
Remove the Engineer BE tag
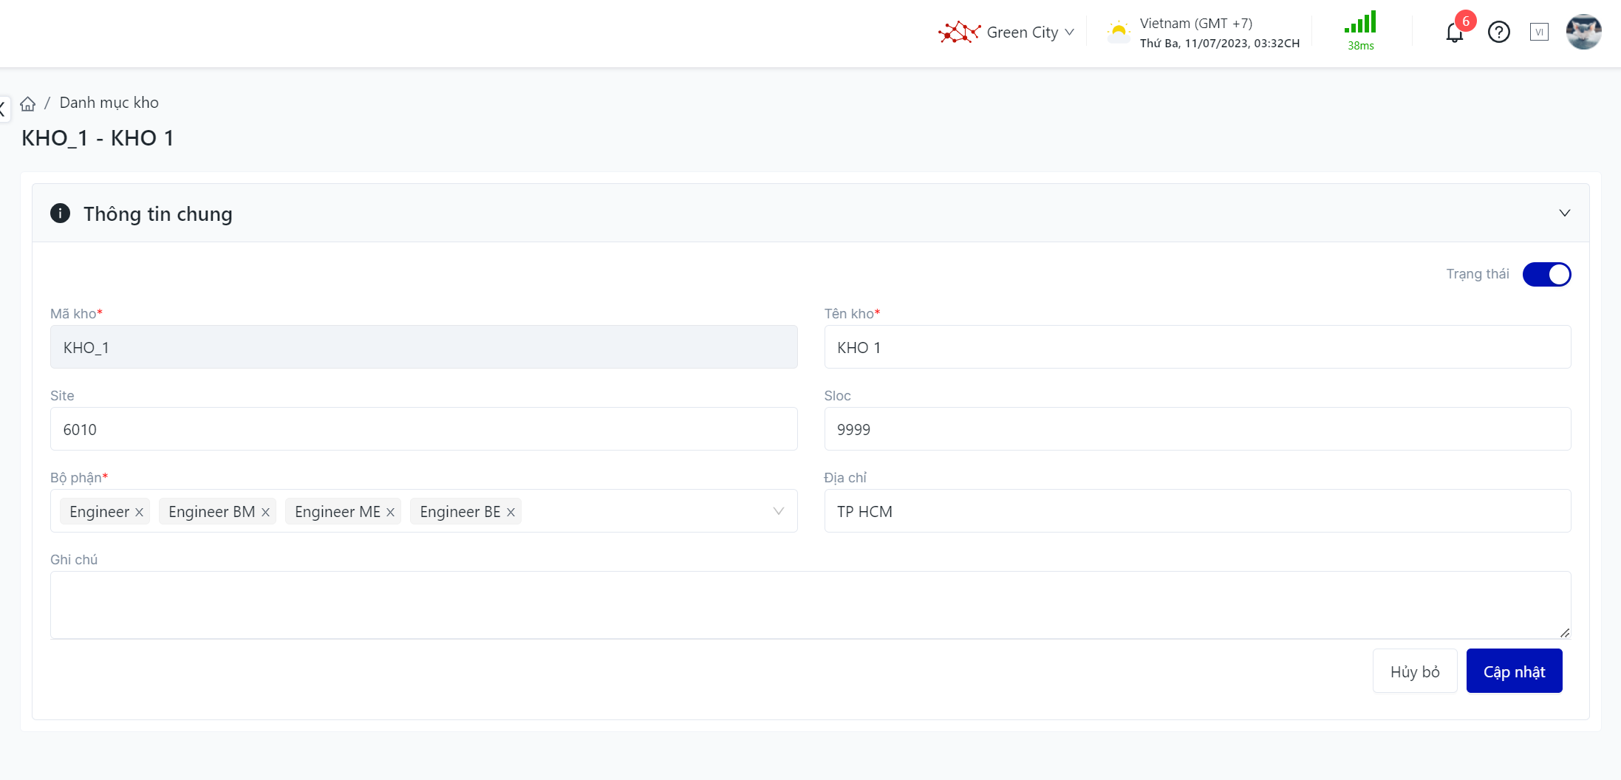(x=511, y=512)
